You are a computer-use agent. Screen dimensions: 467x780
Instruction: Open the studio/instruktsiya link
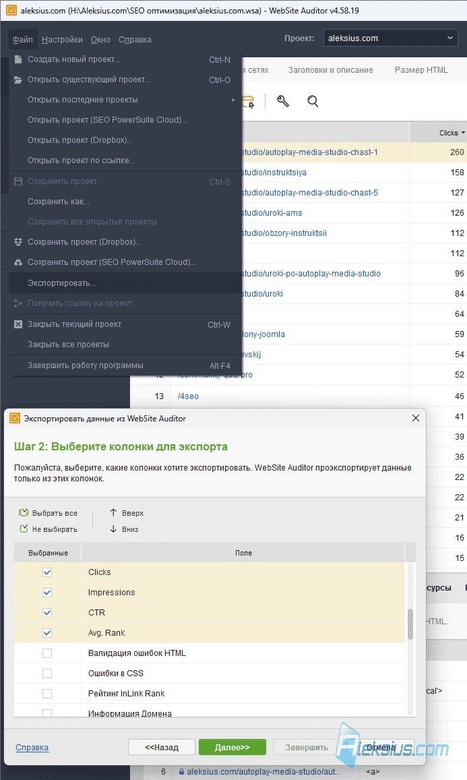(x=274, y=173)
